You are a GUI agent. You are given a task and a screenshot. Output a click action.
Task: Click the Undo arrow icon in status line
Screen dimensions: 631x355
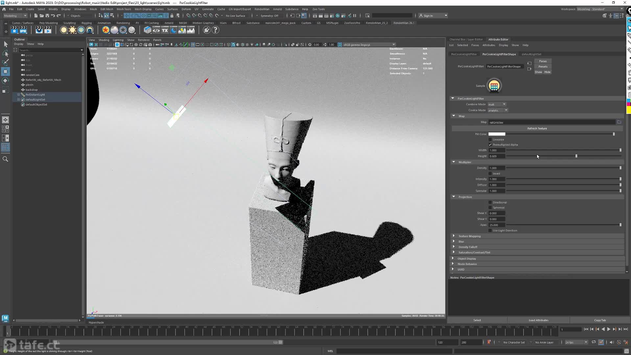tap(53, 16)
